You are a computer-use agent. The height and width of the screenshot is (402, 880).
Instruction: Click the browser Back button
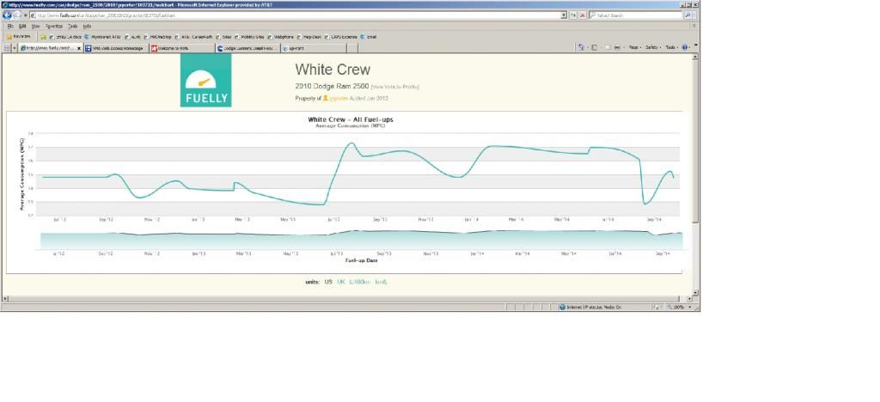(8, 15)
